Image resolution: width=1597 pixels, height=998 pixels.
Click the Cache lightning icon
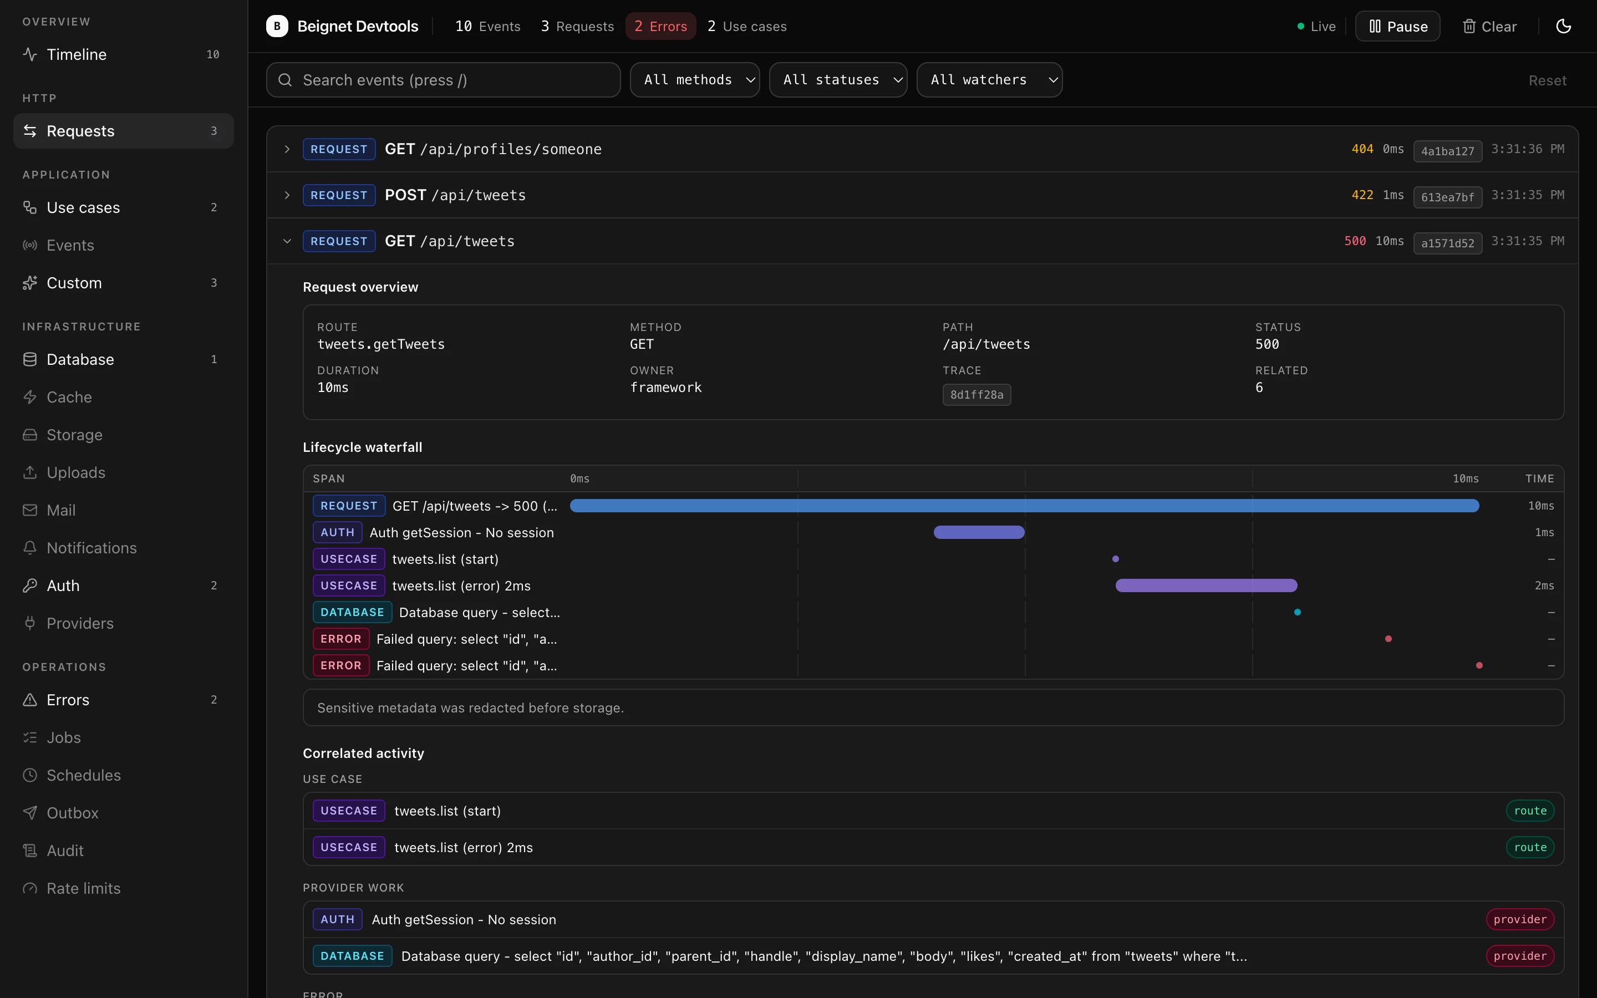(x=30, y=396)
